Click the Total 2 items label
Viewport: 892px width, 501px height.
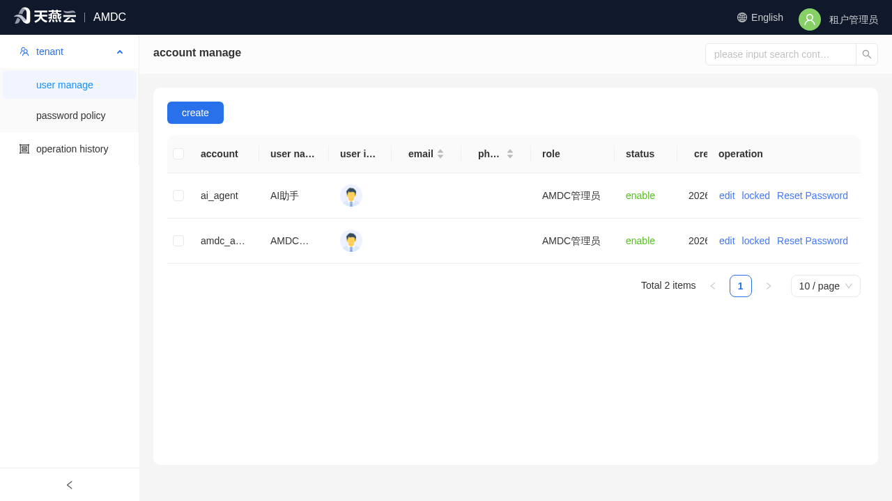(668, 285)
